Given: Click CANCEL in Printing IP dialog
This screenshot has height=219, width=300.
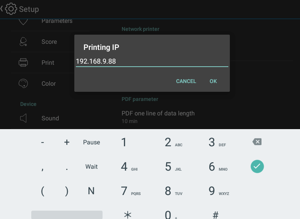Looking at the screenshot, I should [x=186, y=81].
